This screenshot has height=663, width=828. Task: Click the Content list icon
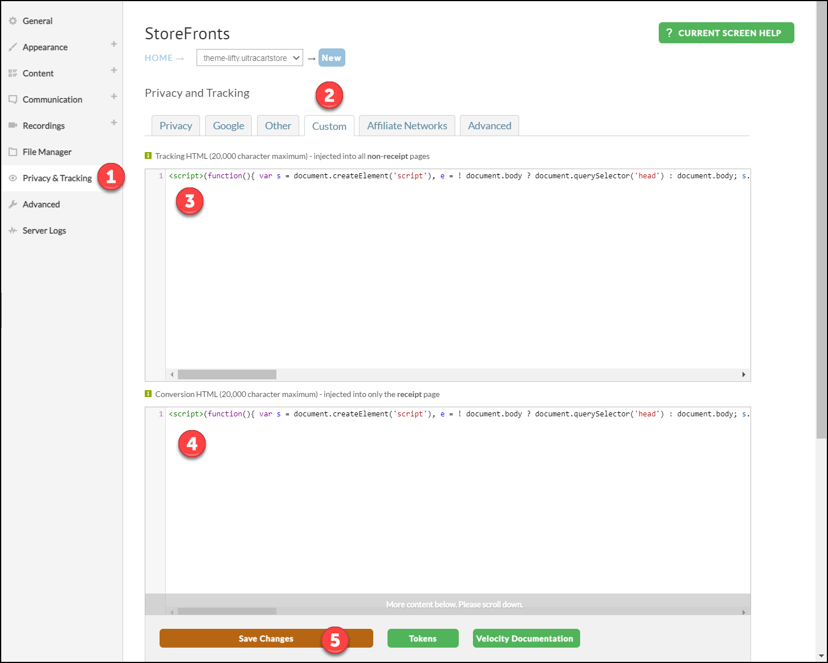pyautogui.click(x=13, y=73)
